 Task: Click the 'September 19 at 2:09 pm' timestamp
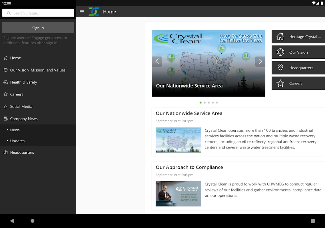174,121
